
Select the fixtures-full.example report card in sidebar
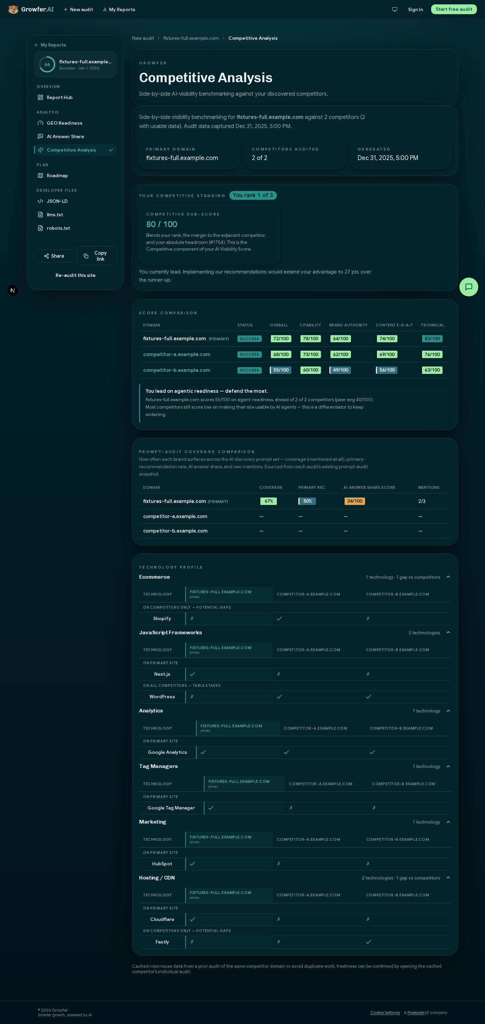(75, 64)
